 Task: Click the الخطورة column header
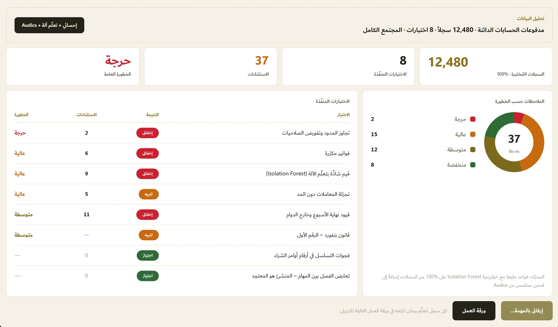21,115
